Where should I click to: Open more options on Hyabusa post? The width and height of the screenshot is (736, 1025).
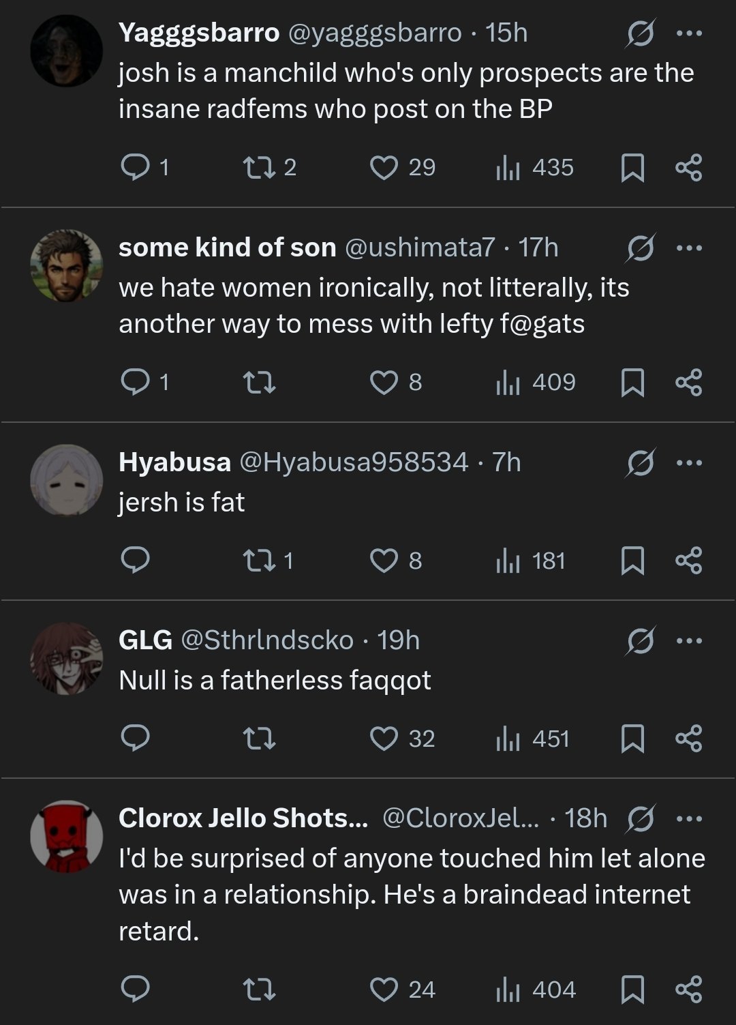click(689, 462)
